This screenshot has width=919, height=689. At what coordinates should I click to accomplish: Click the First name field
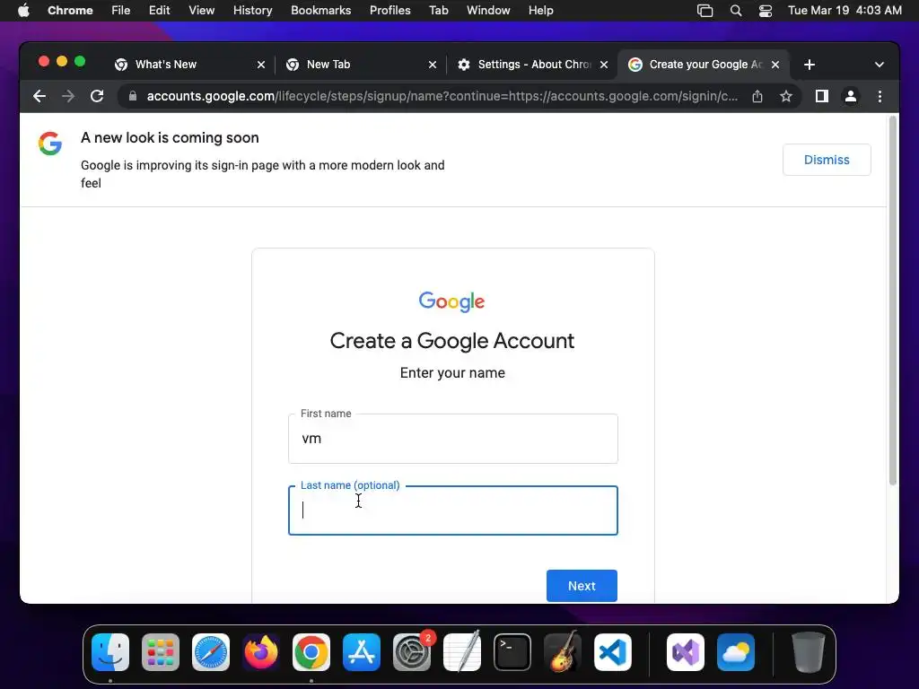pos(453,439)
